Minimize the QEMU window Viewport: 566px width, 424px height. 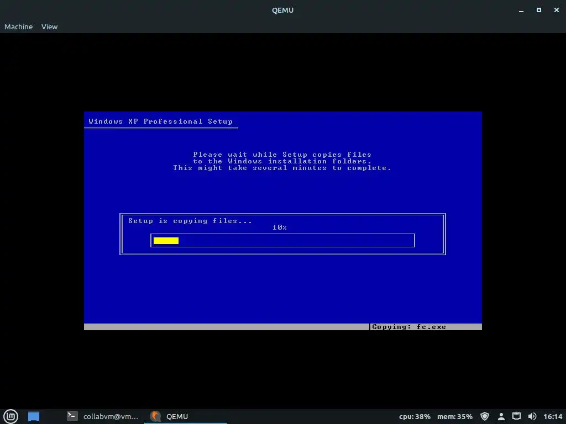(x=521, y=10)
